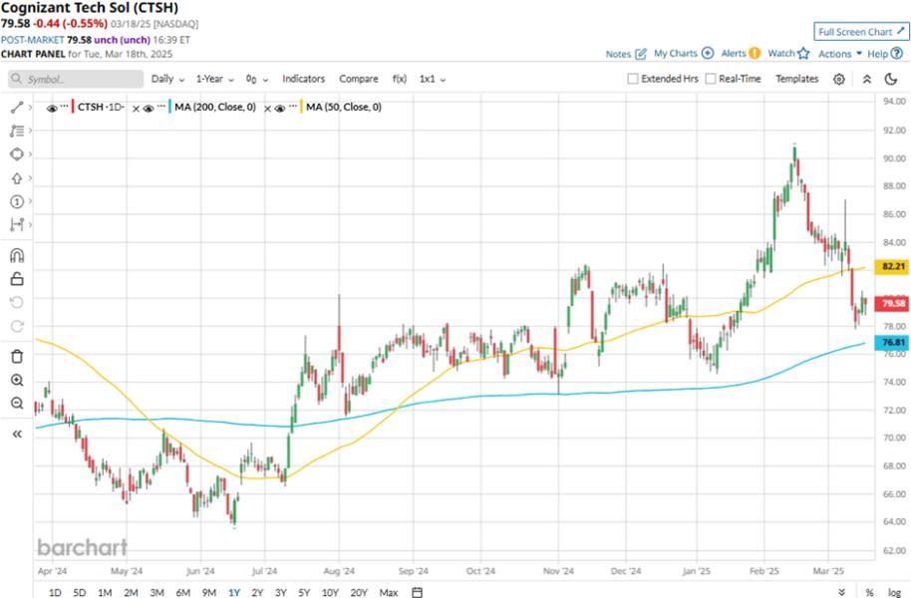This screenshot has height=598, width=911.
Task: Switch to dark mode moon icon
Action: [891, 79]
